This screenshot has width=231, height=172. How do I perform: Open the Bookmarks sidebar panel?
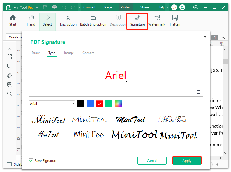tap(10, 47)
